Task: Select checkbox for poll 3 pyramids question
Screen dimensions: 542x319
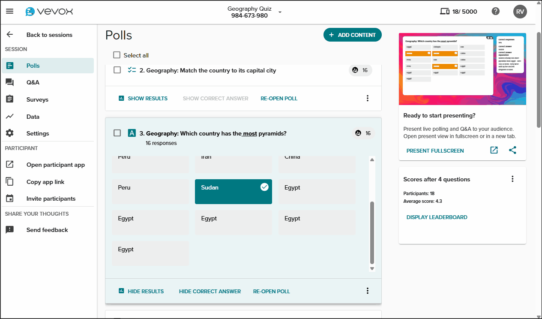Action: 117,133
